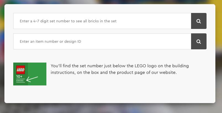
Task: Click the blurred background below the dialog
Action: [x=110, y=109]
